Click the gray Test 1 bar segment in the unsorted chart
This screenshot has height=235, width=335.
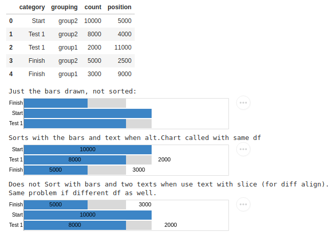139,124
